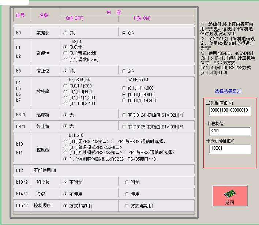Select 8位 data length option

(124, 33)
